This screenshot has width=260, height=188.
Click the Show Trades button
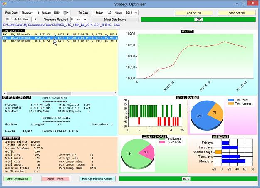[56, 179]
